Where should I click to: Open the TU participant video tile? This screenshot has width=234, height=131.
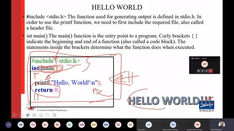click(173, 125)
